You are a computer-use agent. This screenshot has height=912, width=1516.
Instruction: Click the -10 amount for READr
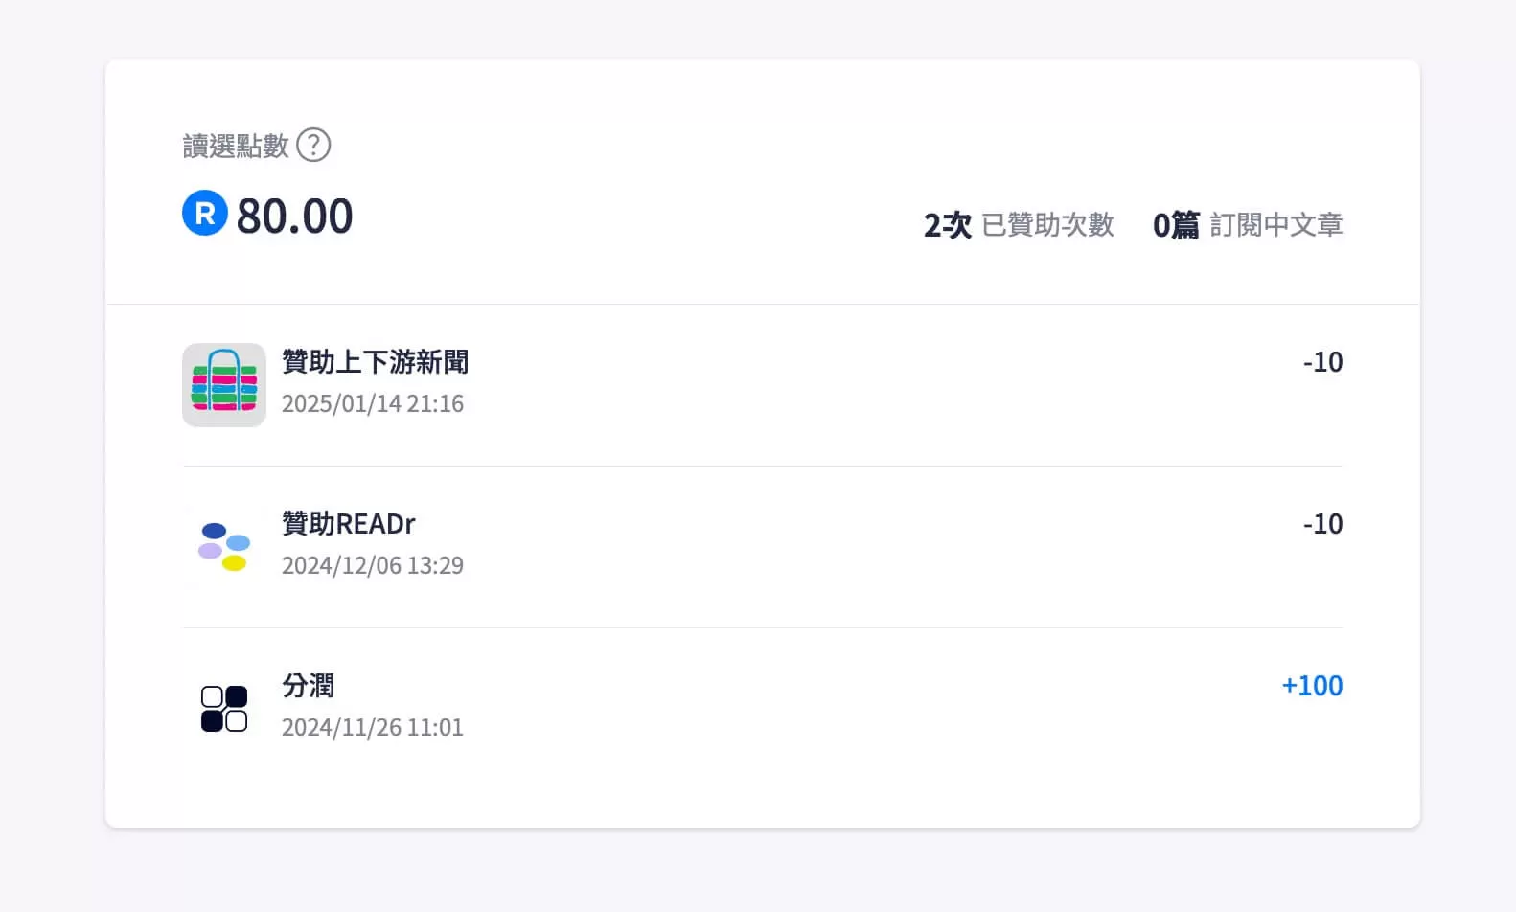click(x=1322, y=524)
